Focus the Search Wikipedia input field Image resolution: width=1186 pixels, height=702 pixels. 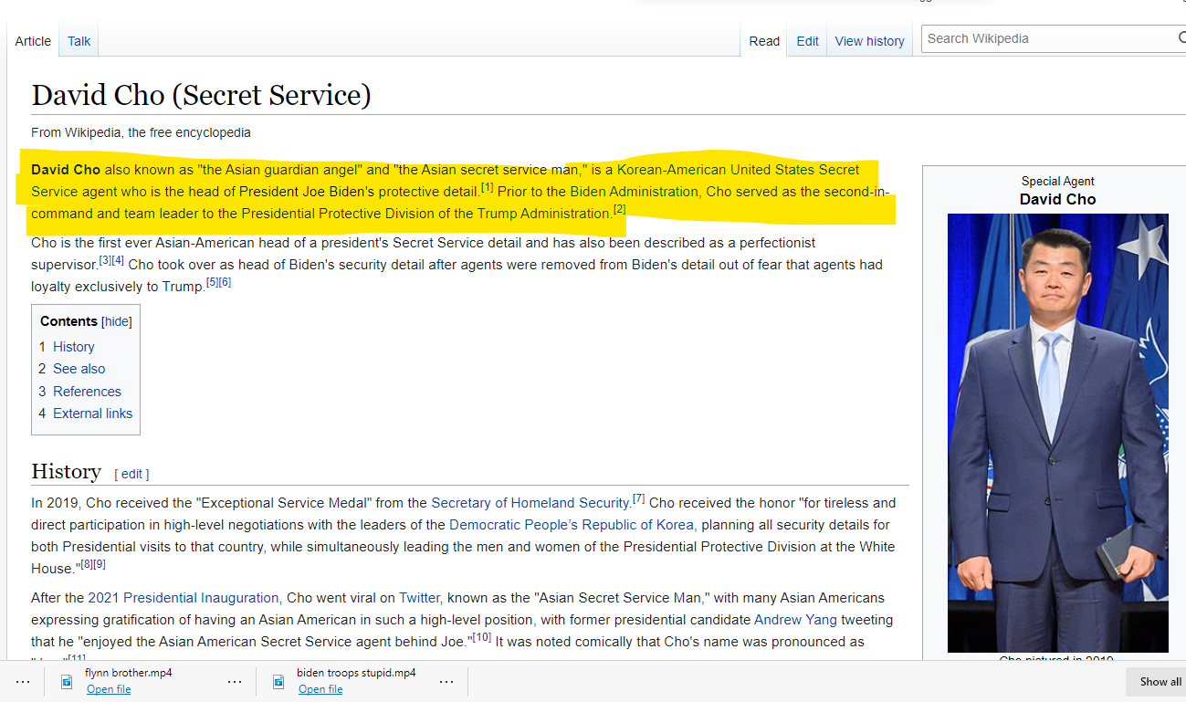[x=1048, y=38]
